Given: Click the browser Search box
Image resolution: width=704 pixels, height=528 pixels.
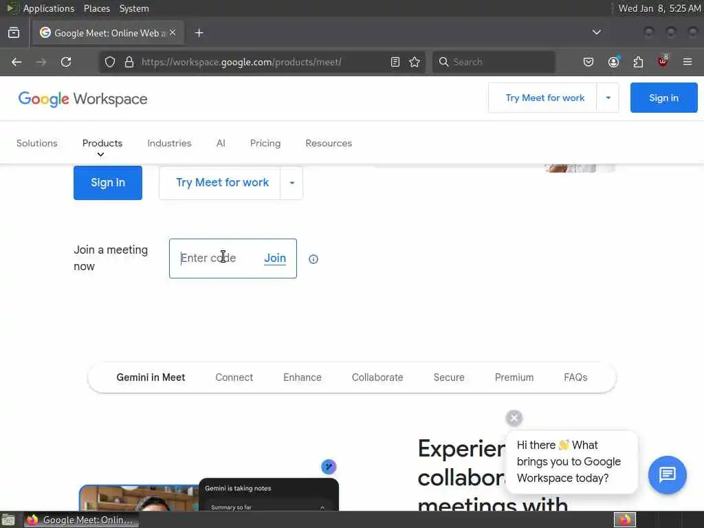Looking at the screenshot, I should [x=494, y=62].
